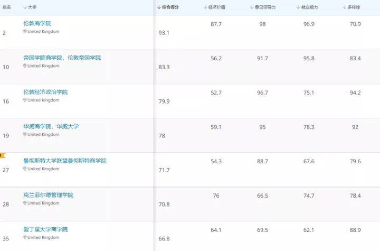Click location pin icon under 伦敦商学院
The height and width of the screenshot is (251, 380).
(25, 31)
